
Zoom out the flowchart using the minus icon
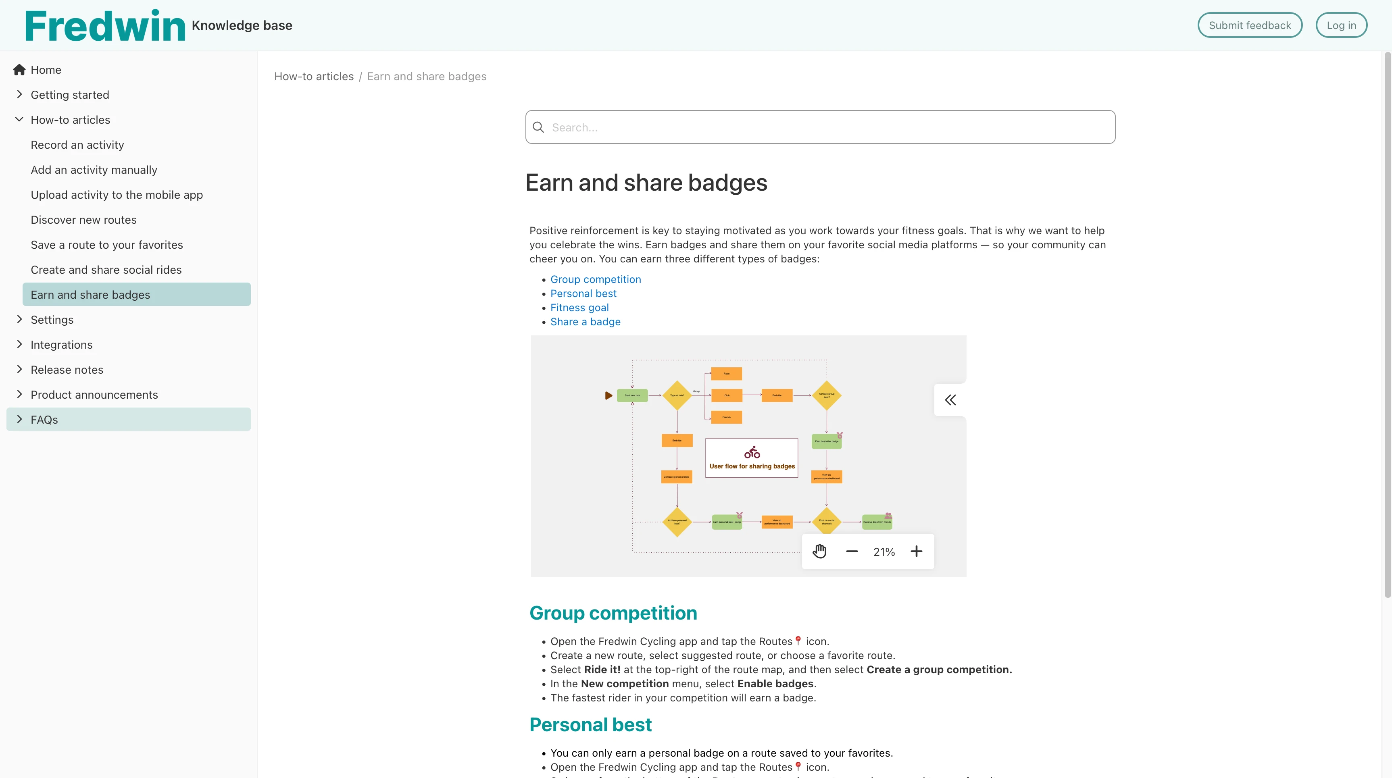pos(852,551)
